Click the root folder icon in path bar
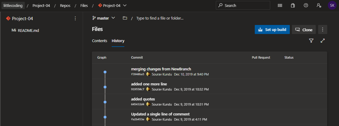 pyautogui.click(x=125, y=18)
